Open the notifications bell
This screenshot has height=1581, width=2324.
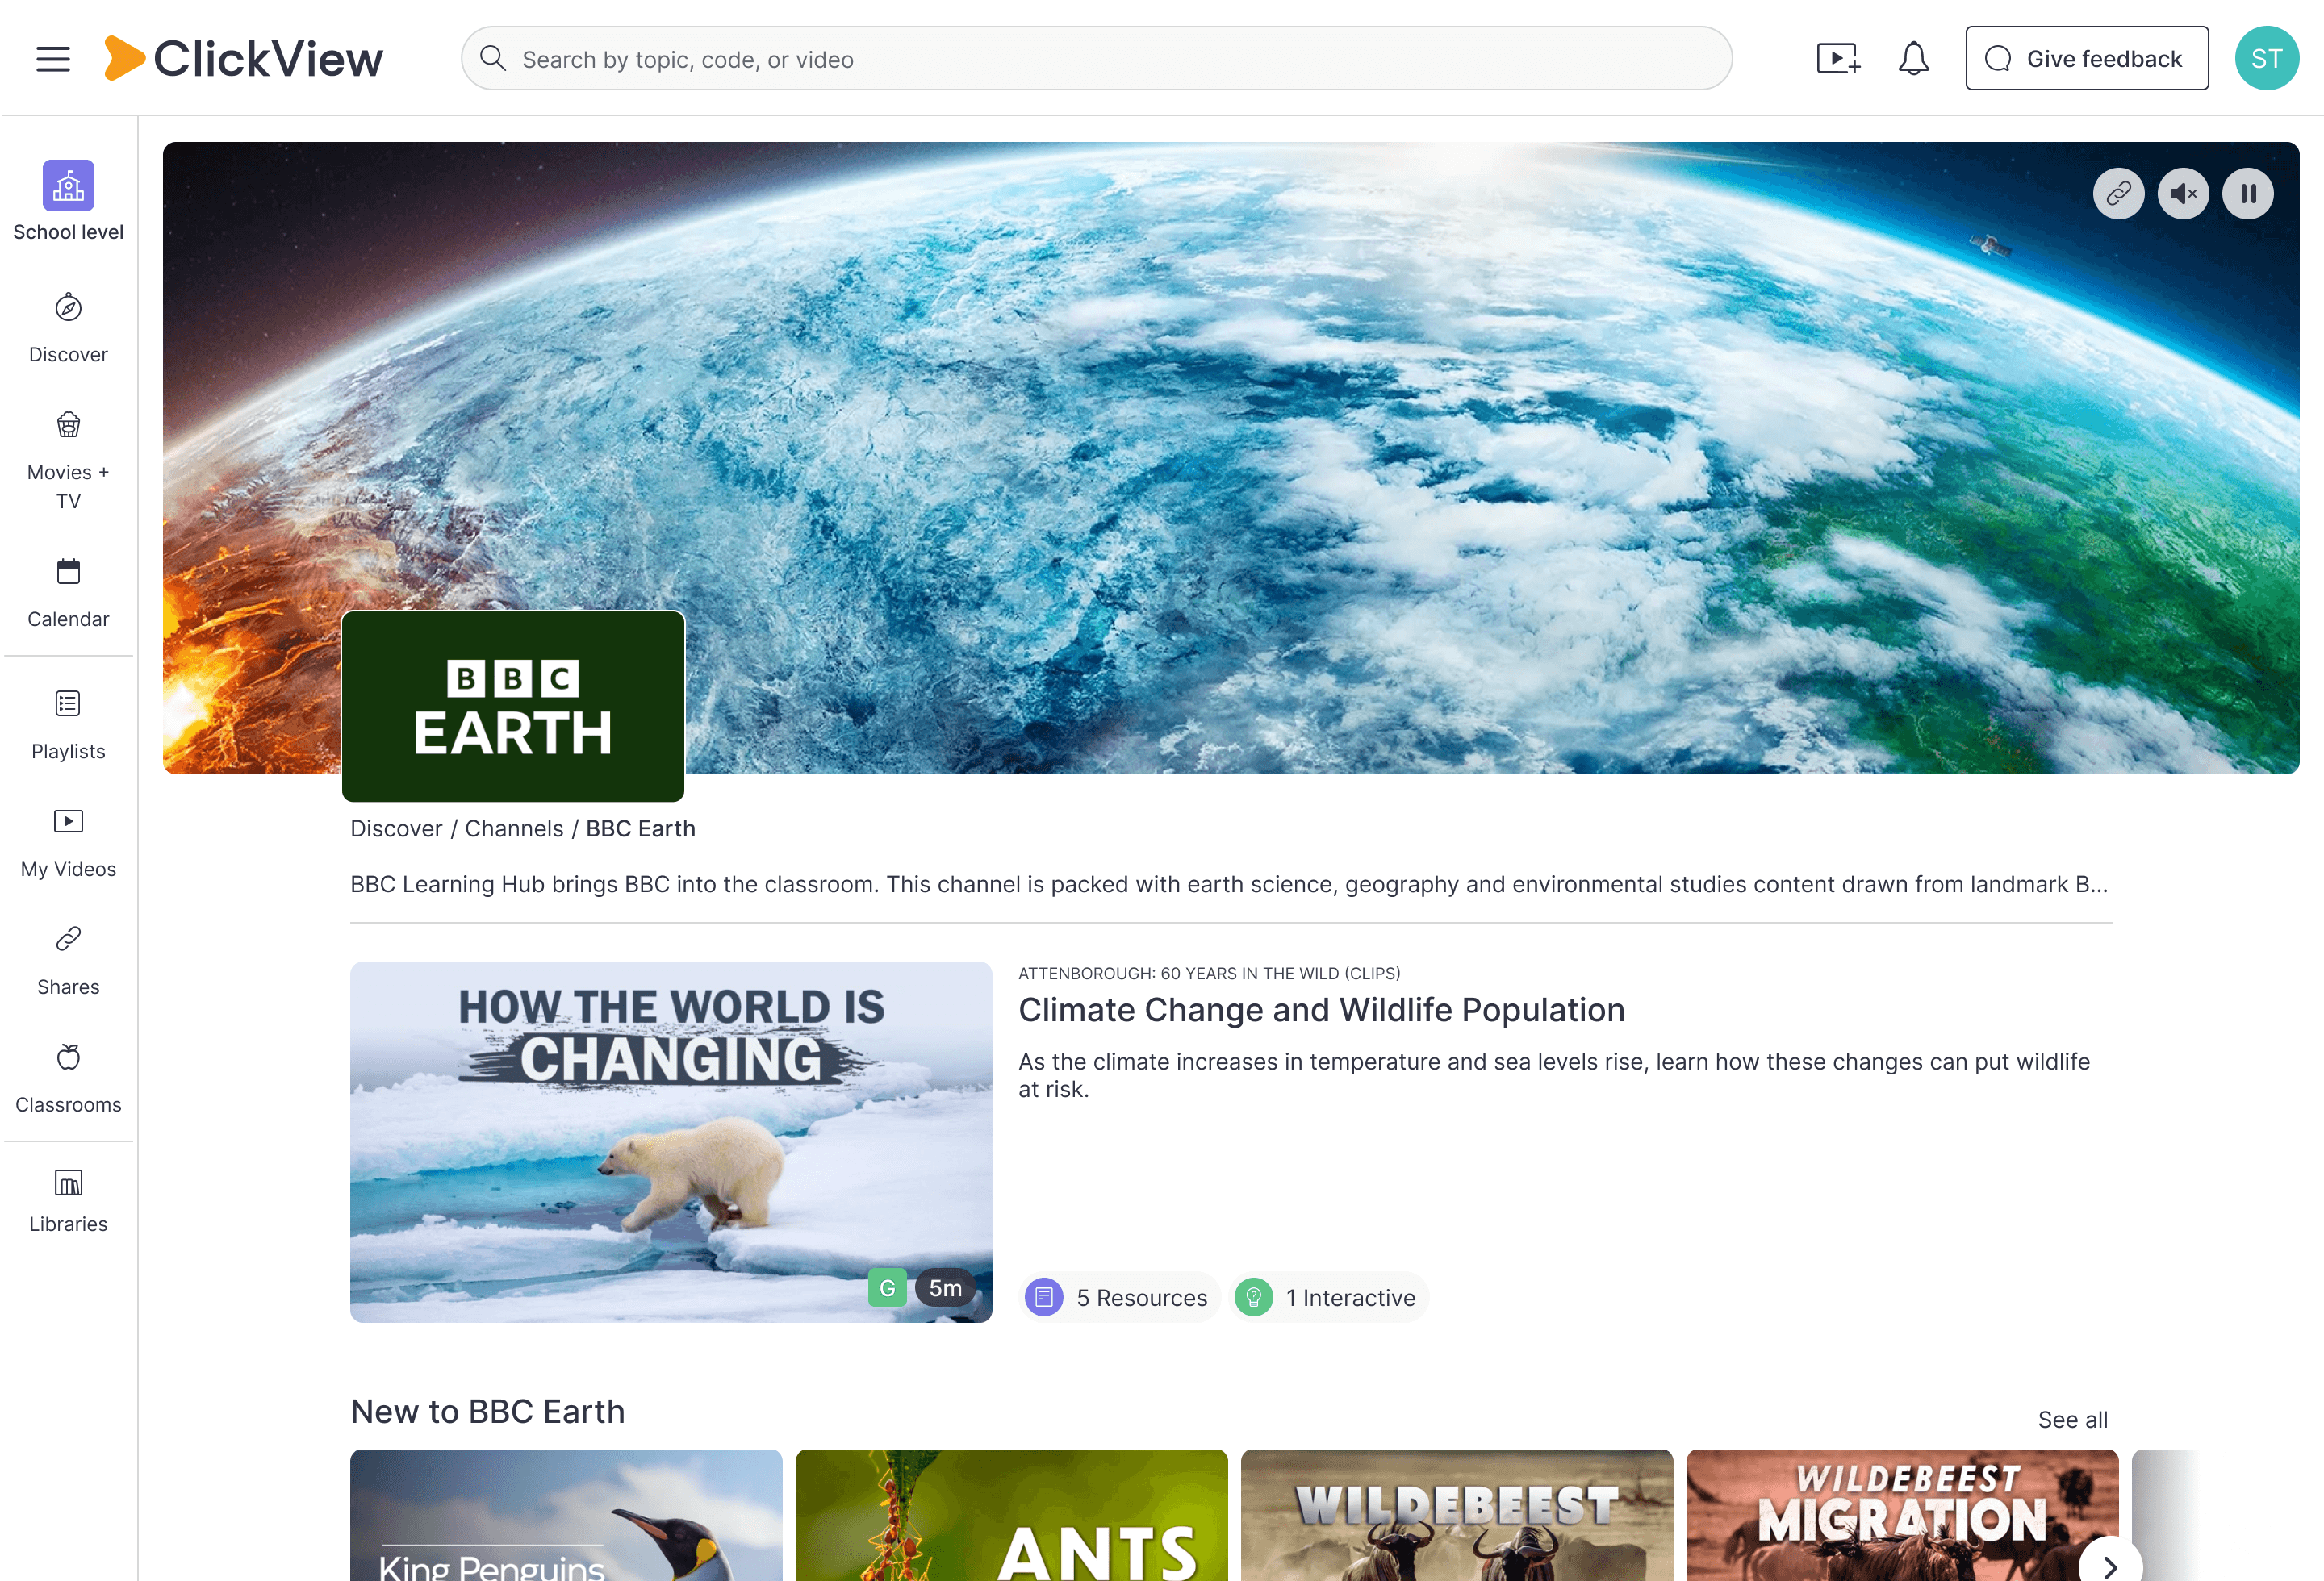(x=1913, y=59)
